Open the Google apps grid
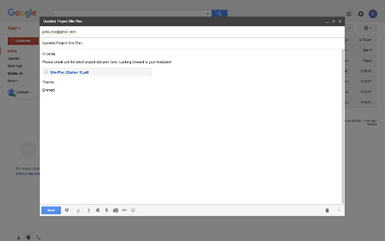This screenshot has width=385, height=241. (349, 14)
